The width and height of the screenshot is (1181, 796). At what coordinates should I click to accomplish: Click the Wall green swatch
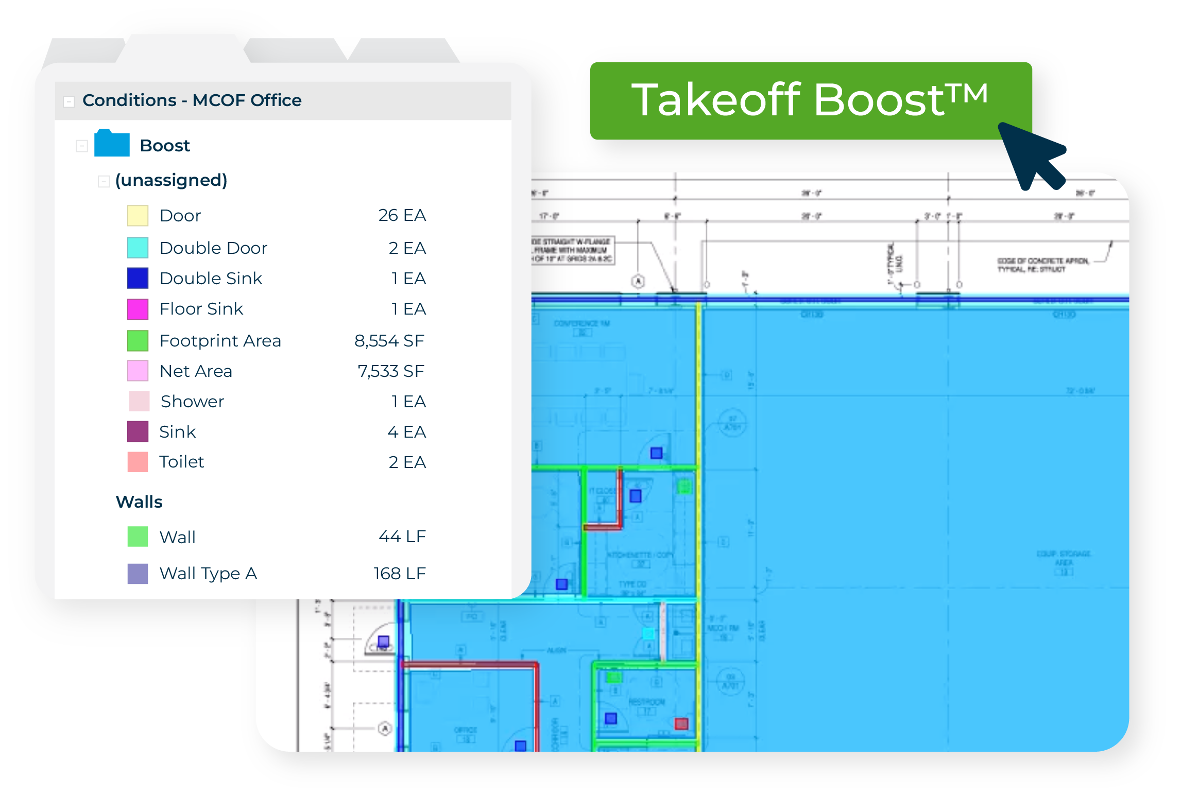[138, 537]
